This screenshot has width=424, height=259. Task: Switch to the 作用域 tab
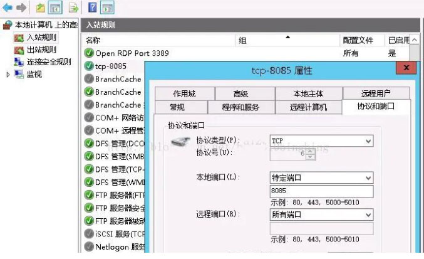[x=184, y=93]
